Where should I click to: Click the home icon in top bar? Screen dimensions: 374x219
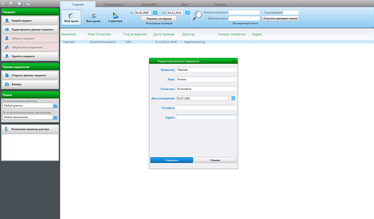[x=11, y=4]
